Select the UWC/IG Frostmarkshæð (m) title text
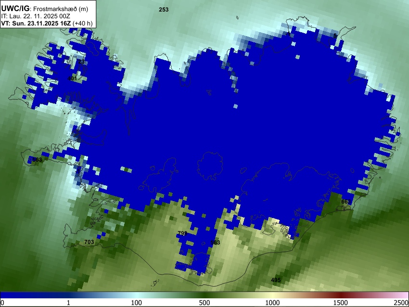The image size is (409, 307). click(x=45, y=9)
